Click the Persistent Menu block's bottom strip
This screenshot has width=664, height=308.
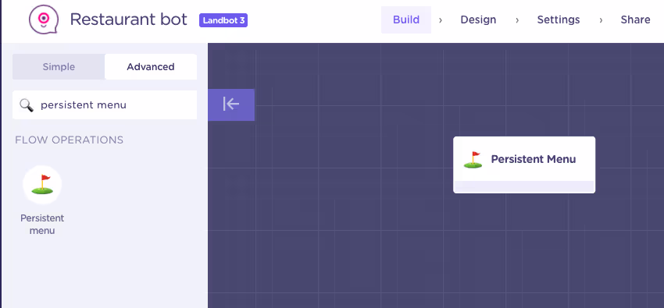coord(524,186)
